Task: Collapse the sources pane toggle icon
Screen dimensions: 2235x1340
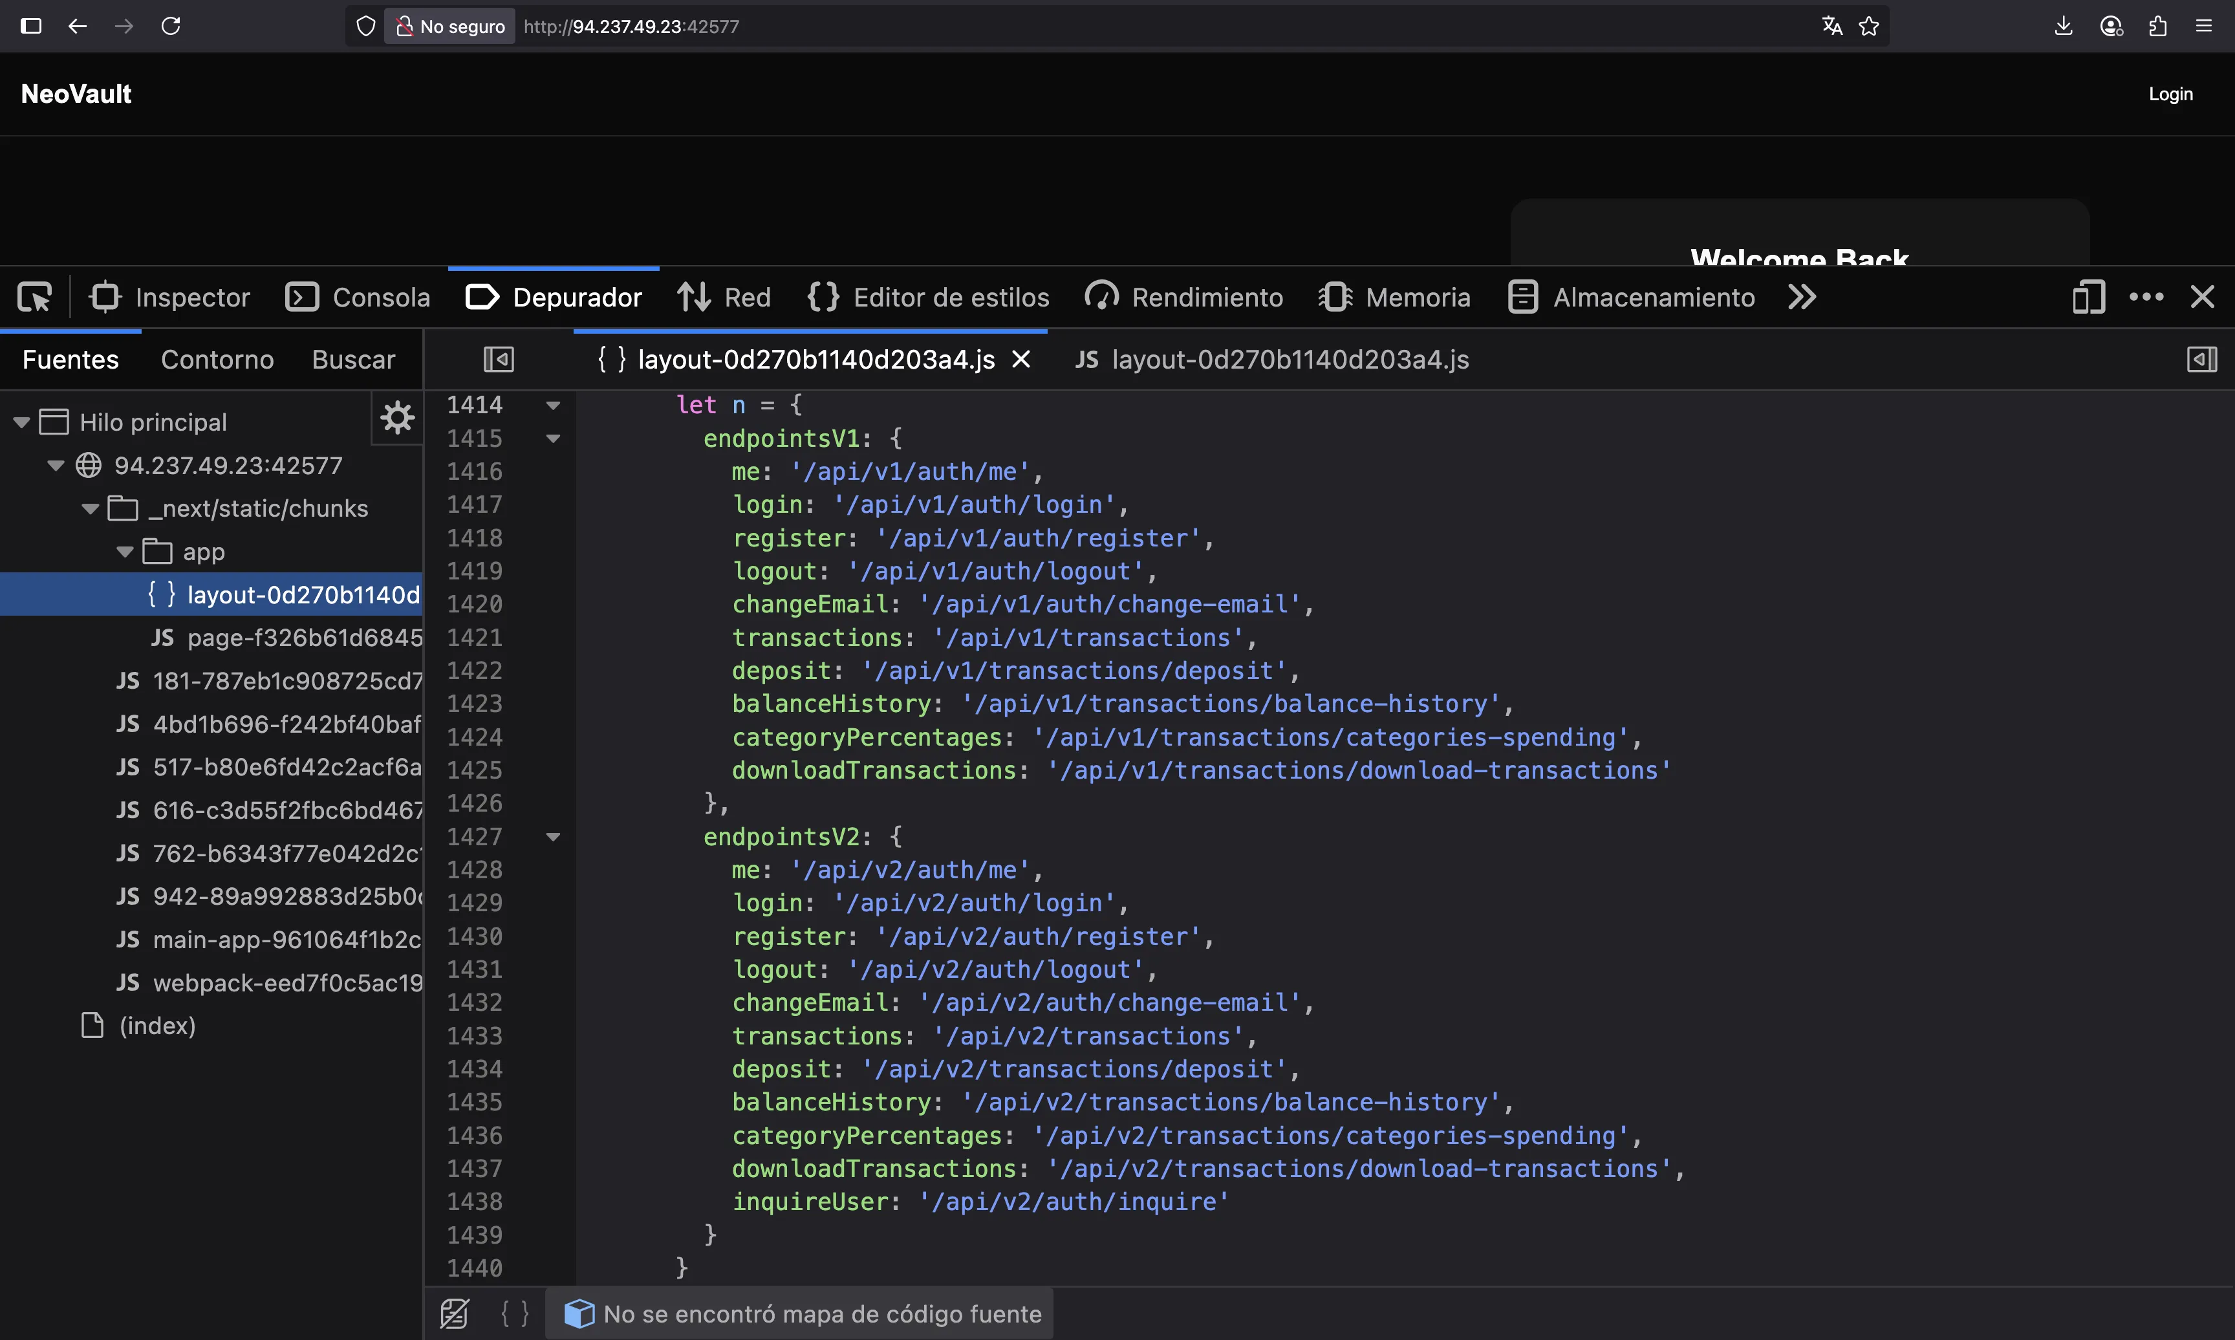Action: click(x=498, y=360)
